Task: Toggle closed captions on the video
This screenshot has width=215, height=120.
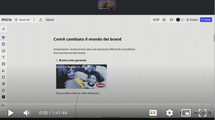Action: click(153, 113)
